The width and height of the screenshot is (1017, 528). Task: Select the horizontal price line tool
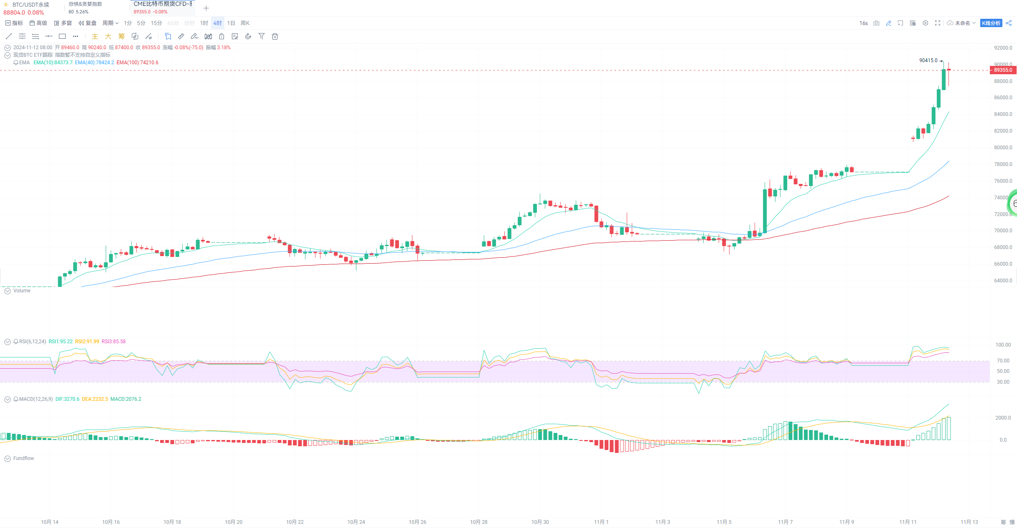click(49, 36)
